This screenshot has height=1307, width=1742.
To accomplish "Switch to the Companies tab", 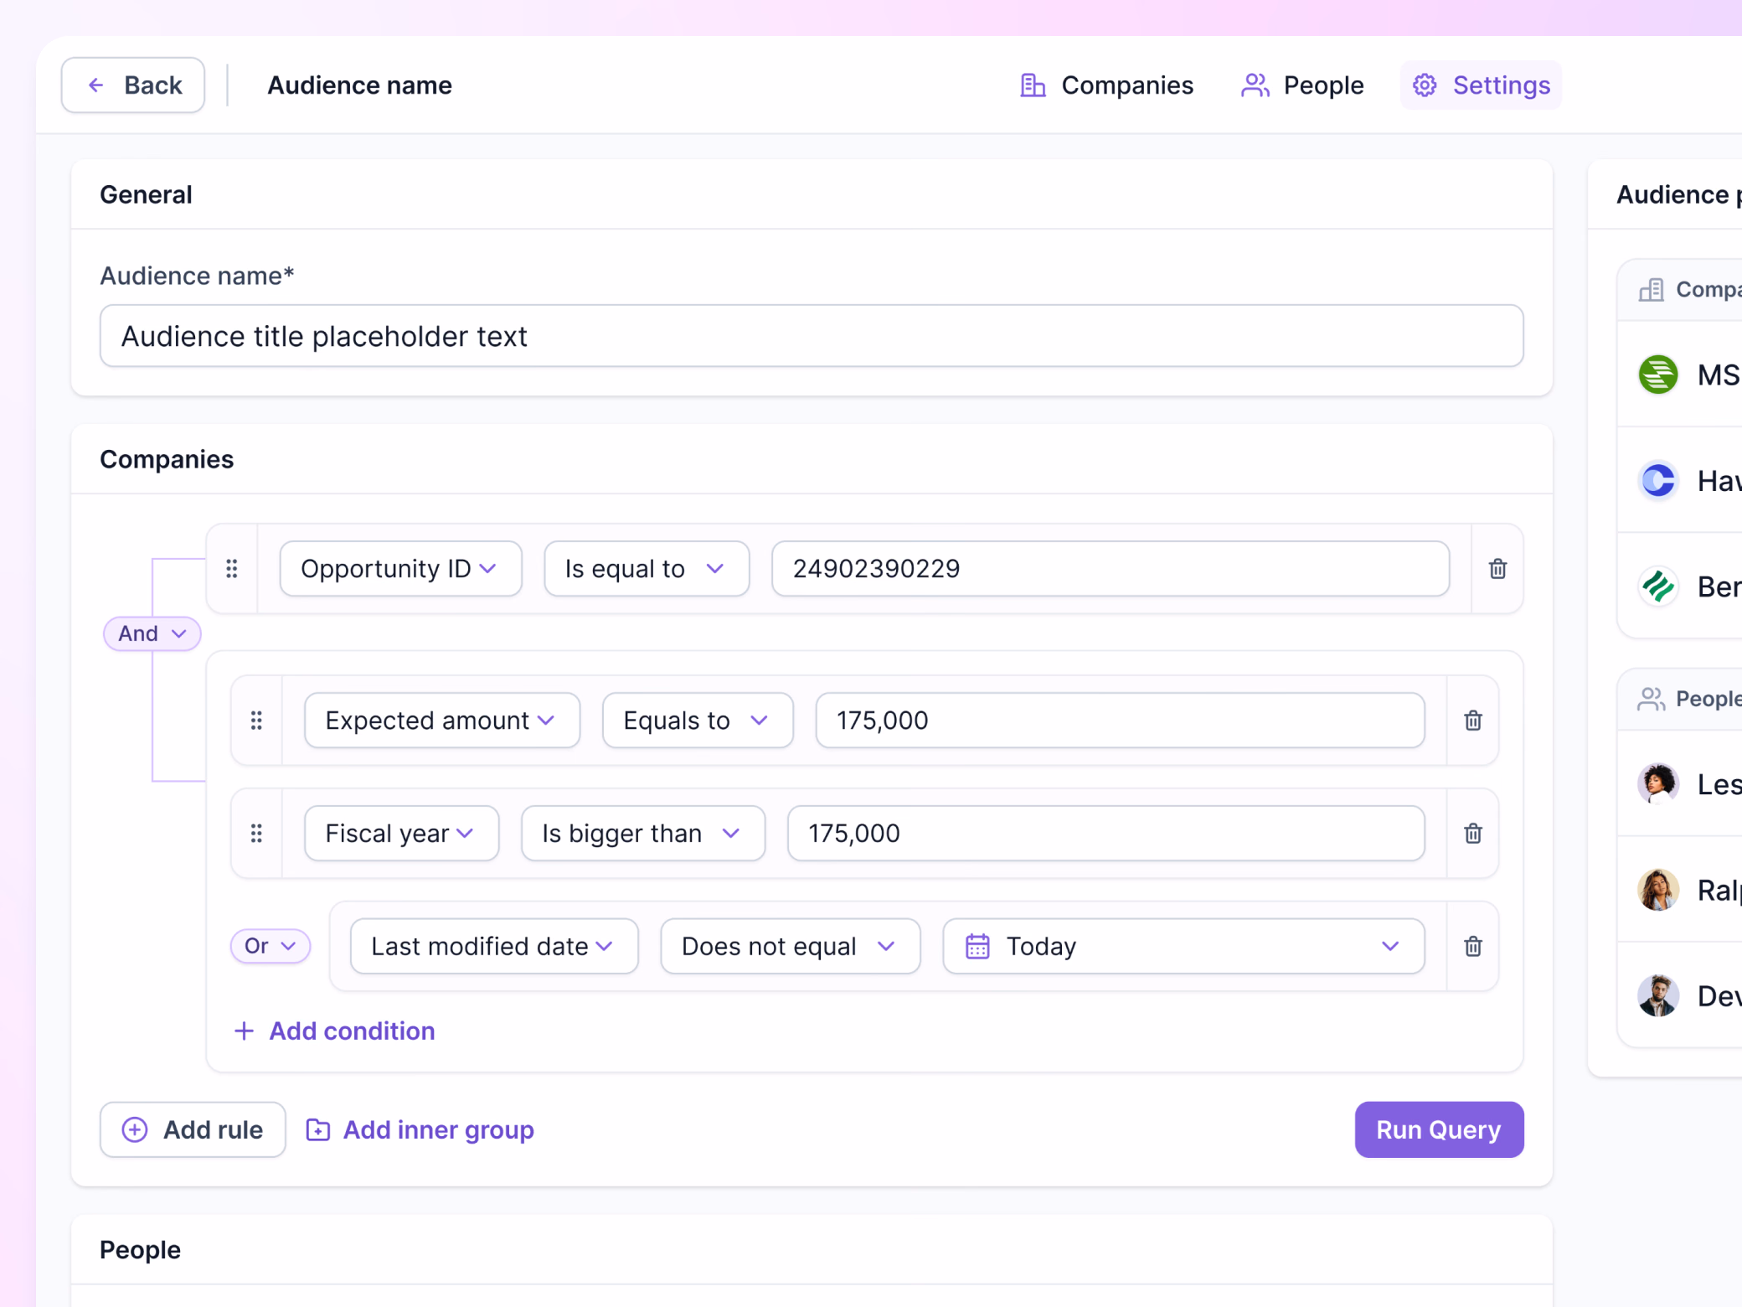I will tap(1106, 85).
